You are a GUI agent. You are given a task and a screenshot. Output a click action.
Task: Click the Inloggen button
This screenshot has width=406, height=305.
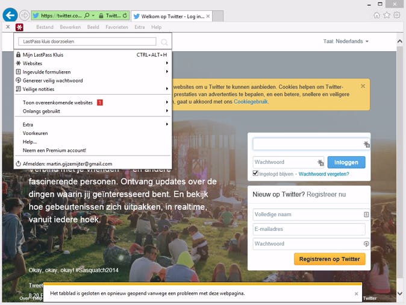[346, 163]
